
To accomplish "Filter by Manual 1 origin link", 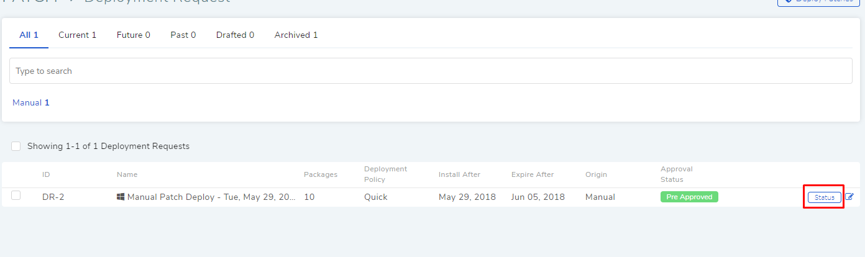I will pyautogui.click(x=31, y=102).
